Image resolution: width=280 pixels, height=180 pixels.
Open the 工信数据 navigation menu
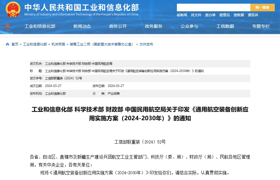[x=225, y=26]
